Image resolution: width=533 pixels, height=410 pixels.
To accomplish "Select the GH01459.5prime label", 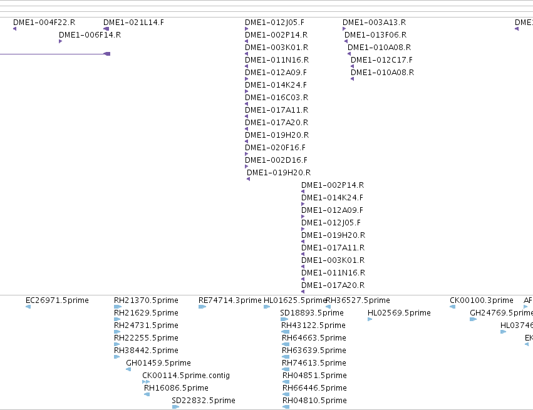I will (158, 363).
